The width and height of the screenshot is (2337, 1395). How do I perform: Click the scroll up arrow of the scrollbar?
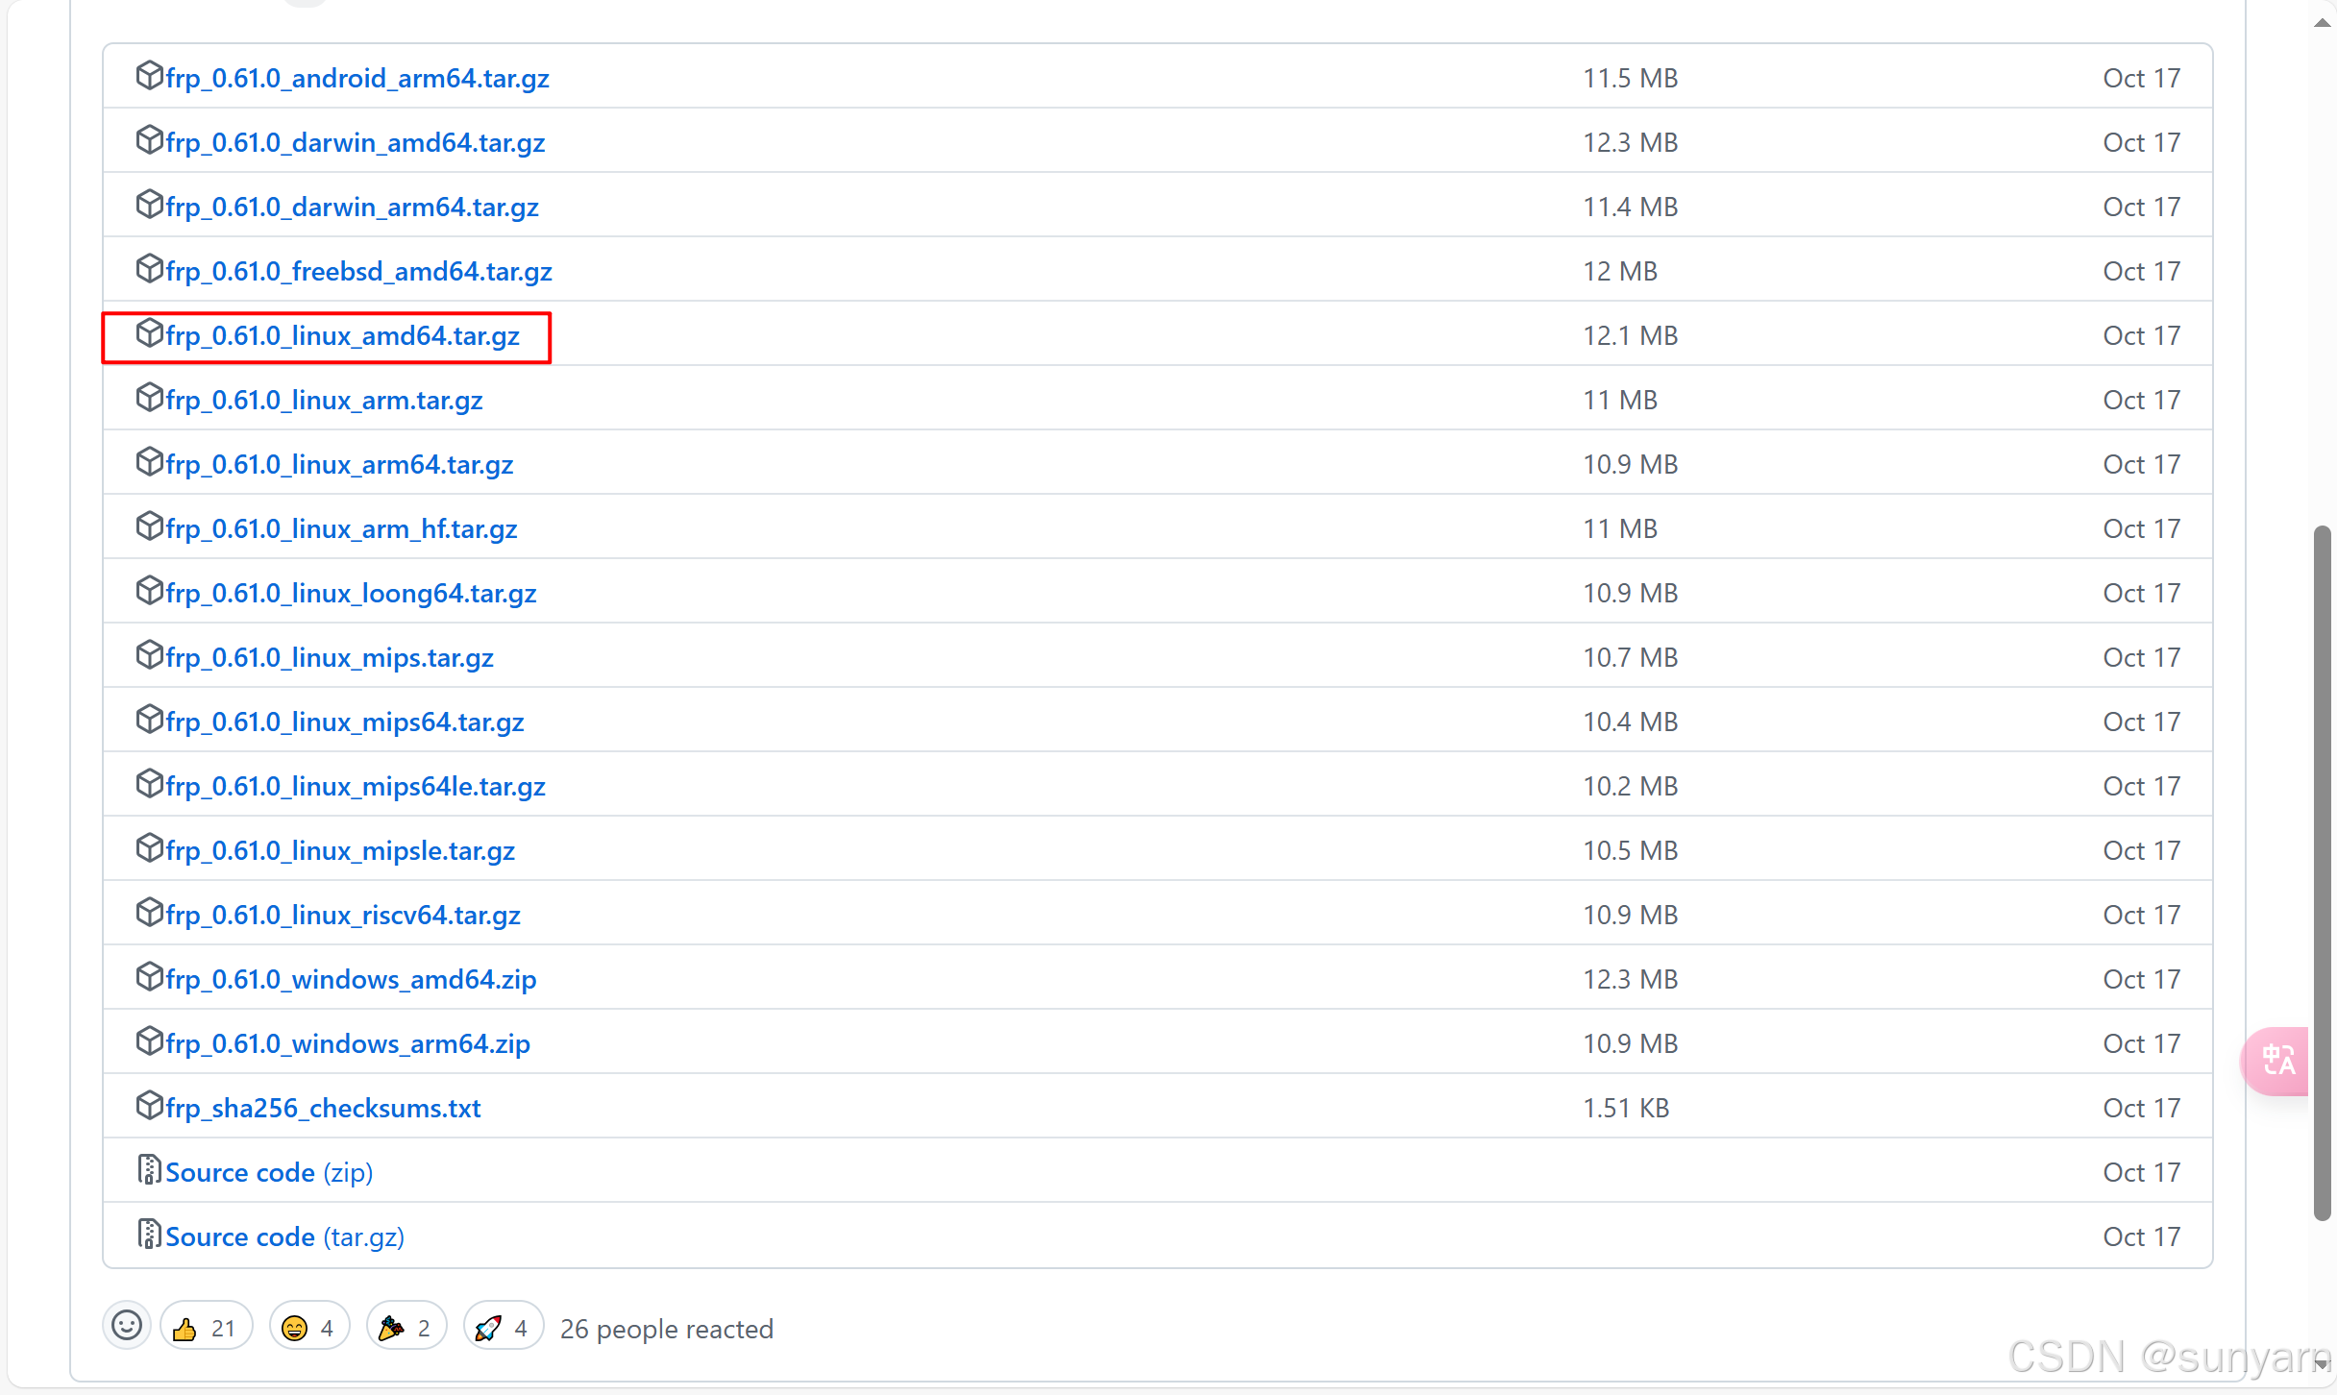coord(2322,23)
